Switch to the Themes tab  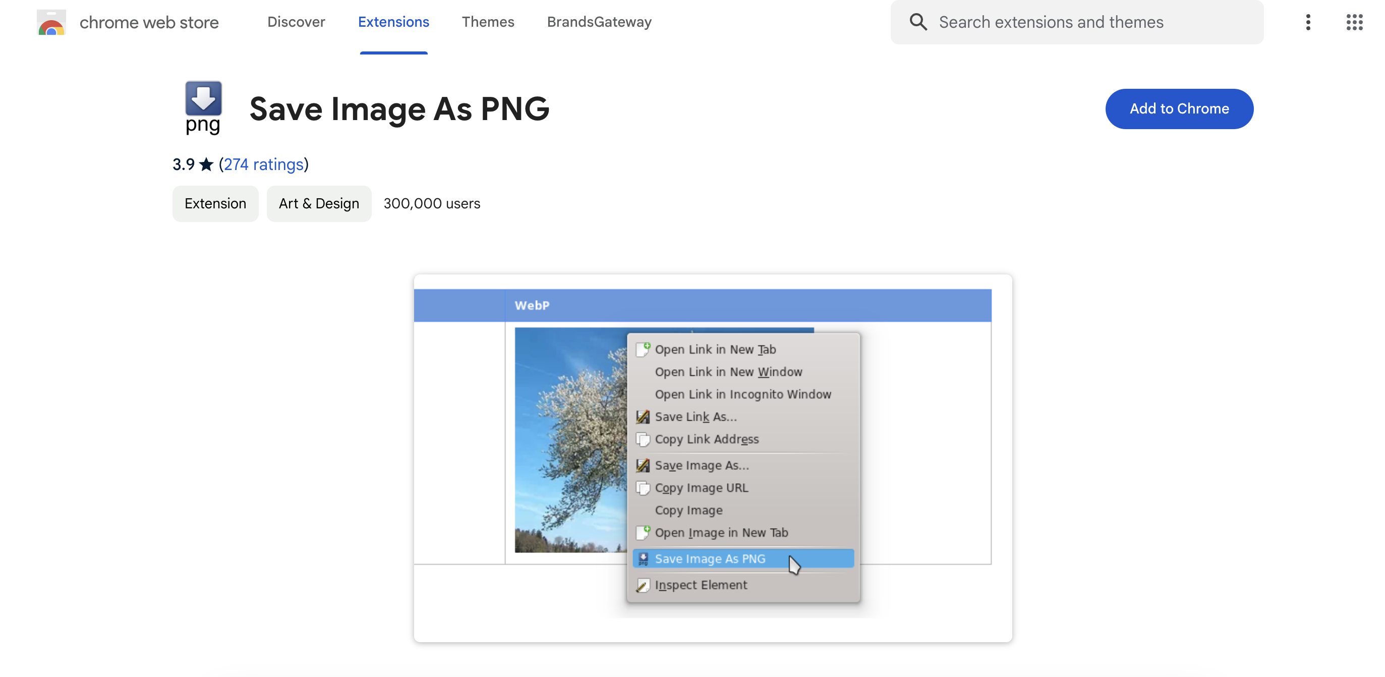coord(488,22)
